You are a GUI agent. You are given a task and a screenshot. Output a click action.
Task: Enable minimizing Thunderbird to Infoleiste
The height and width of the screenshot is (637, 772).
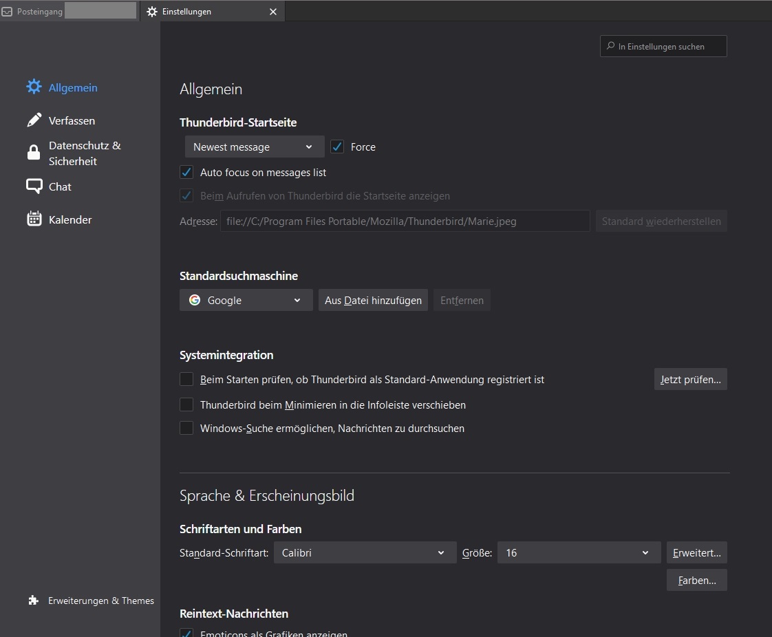point(186,404)
